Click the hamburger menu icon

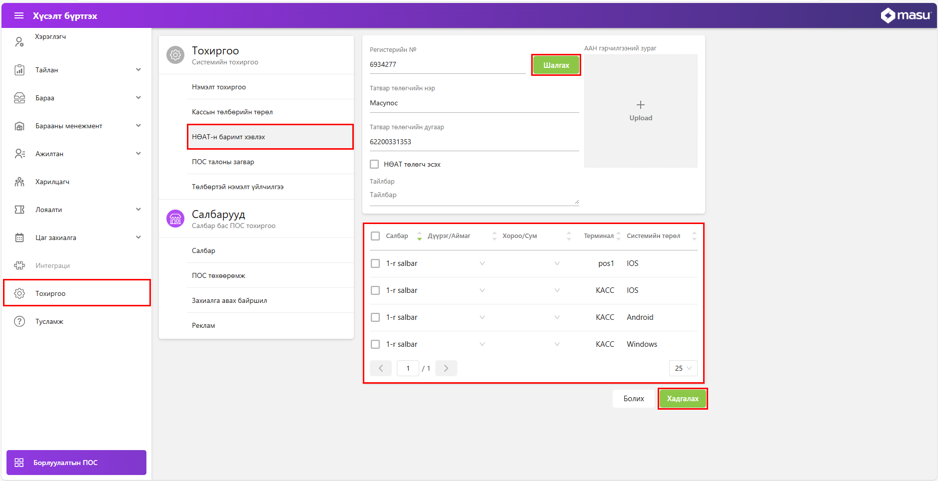[19, 15]
